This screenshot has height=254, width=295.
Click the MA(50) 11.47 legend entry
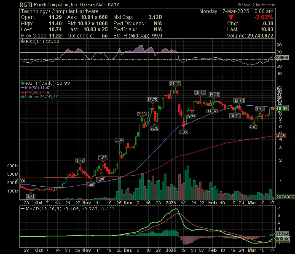(x=35, y=88)
